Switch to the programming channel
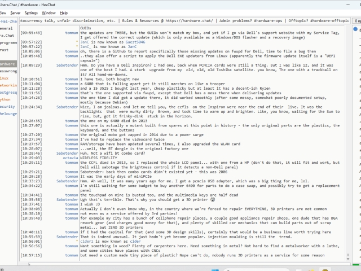The width and height of the screenshot is (361, 271). (8, 43)
